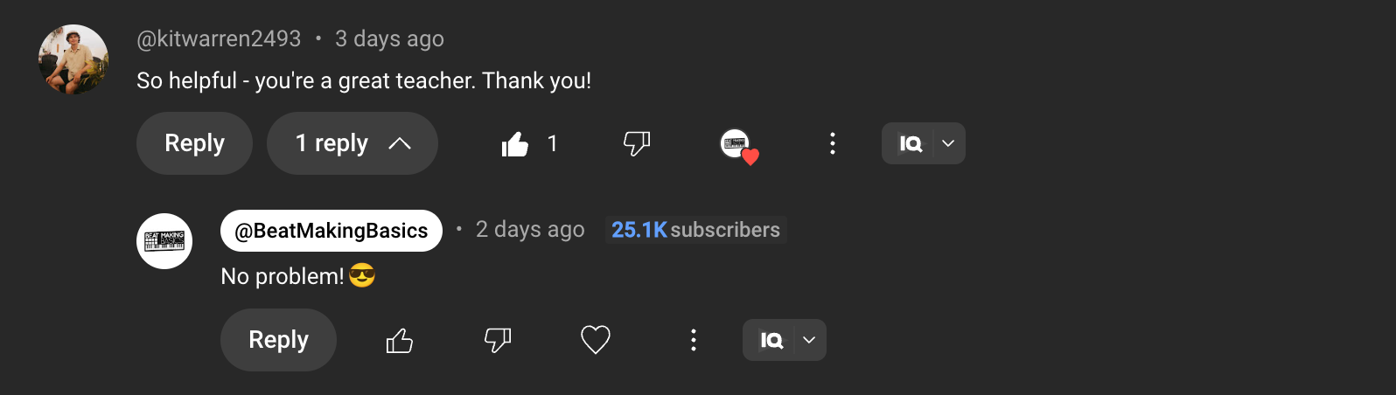Screen dimensions: 1396x395
Task: Heart the "No problem!" reply
Action: [596, 340]
